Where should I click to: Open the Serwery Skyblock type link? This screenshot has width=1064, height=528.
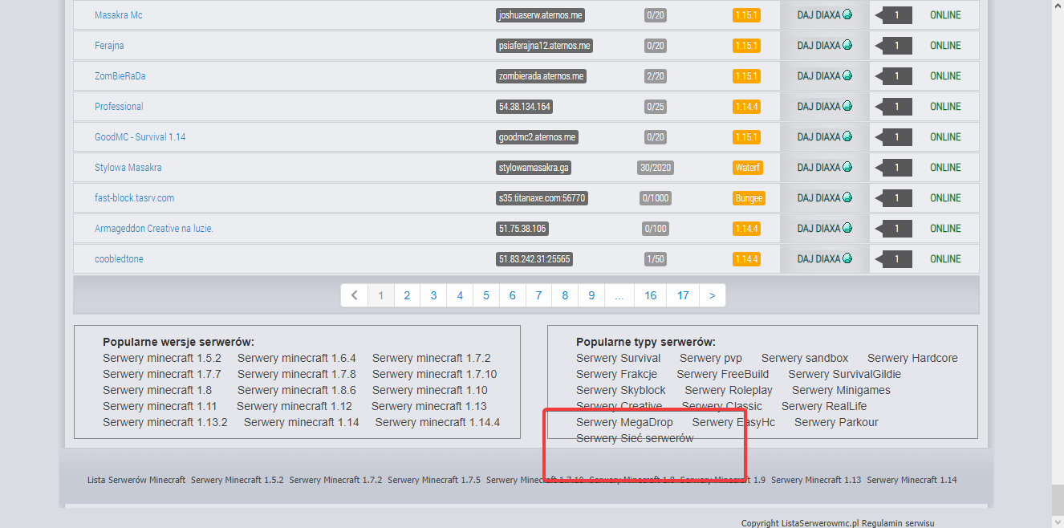click(x=620, y=390)
